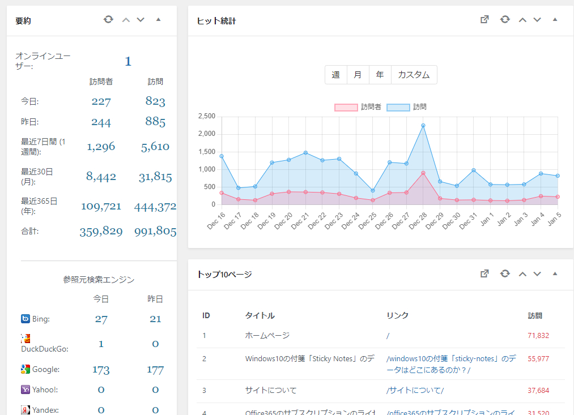
Task: Select the 月 chart range
Action: (358, 75)
